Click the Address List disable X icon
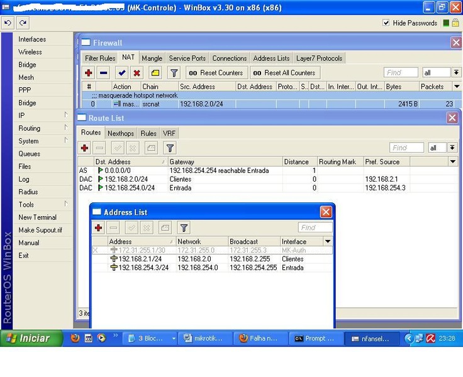The image size is (463, 377). (147, 227)
